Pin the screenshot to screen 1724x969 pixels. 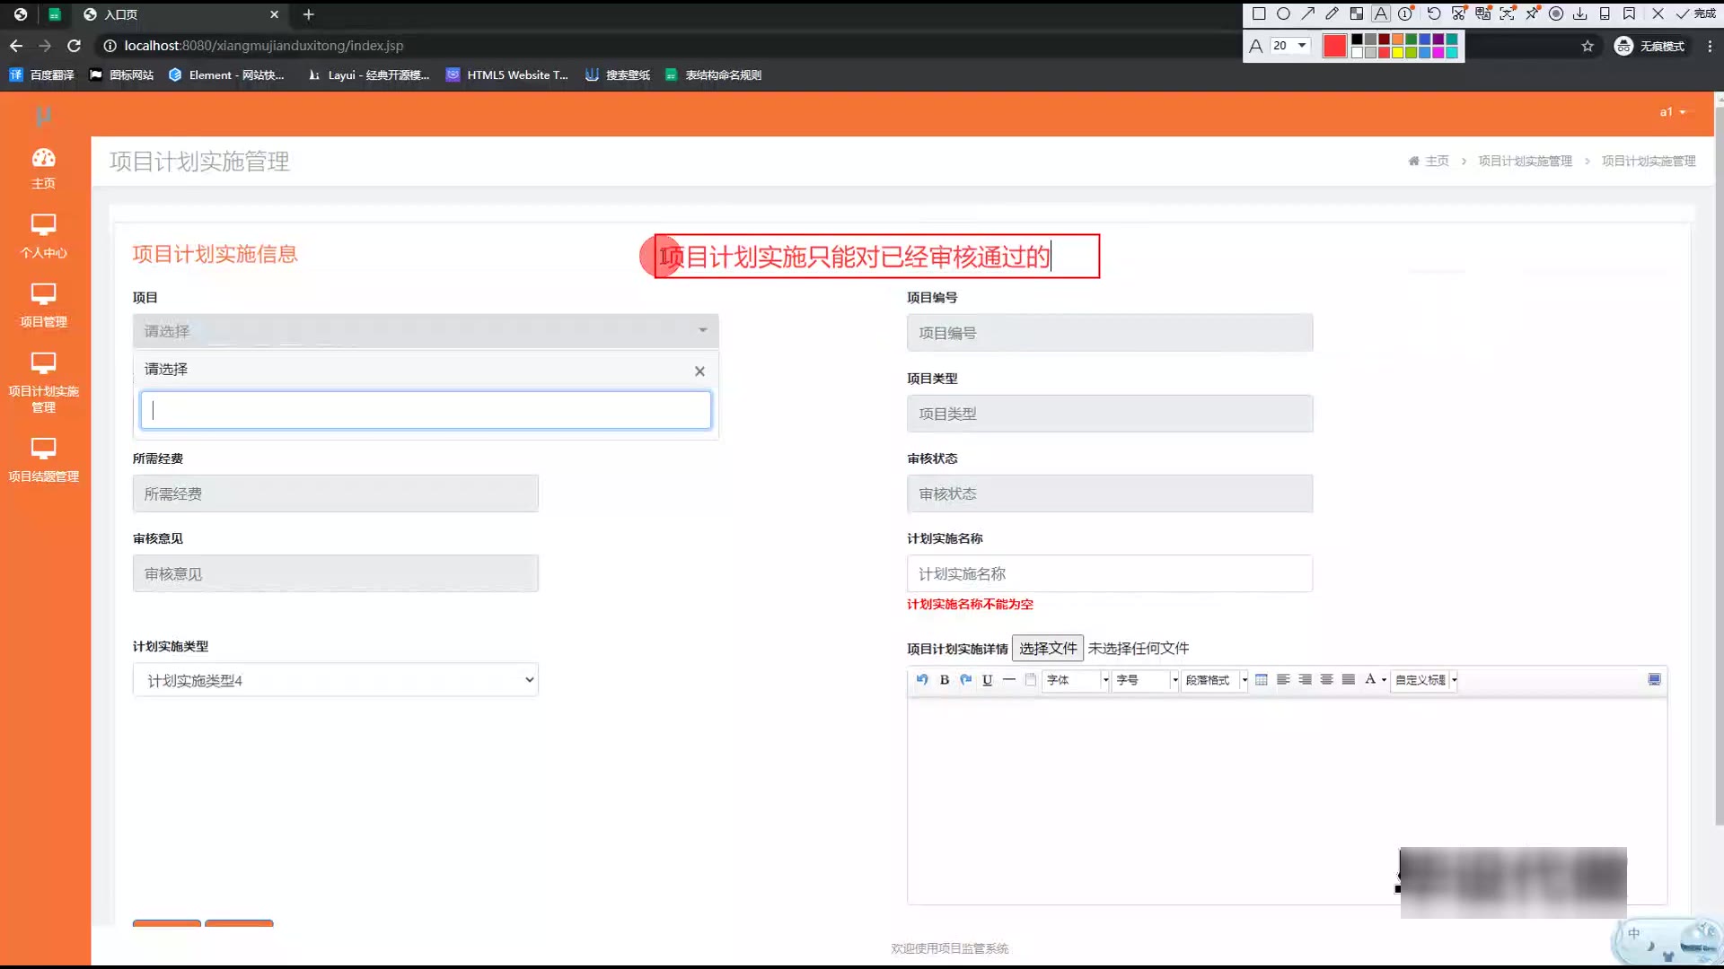(x=1532, y=13)
